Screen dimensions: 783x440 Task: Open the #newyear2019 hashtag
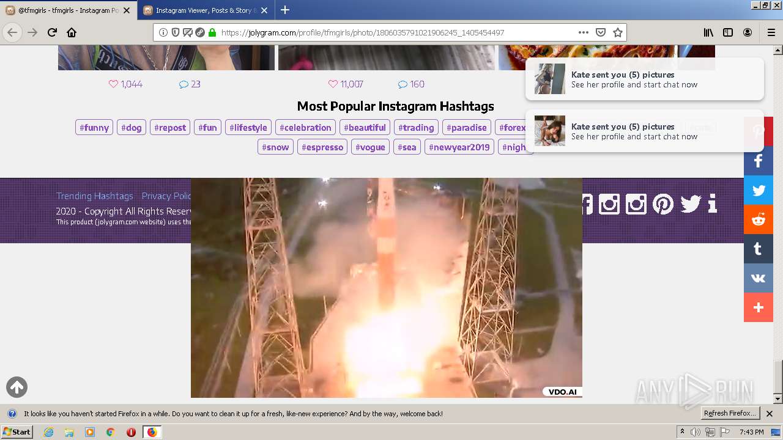pyautogui.click(x=459, y=147)
